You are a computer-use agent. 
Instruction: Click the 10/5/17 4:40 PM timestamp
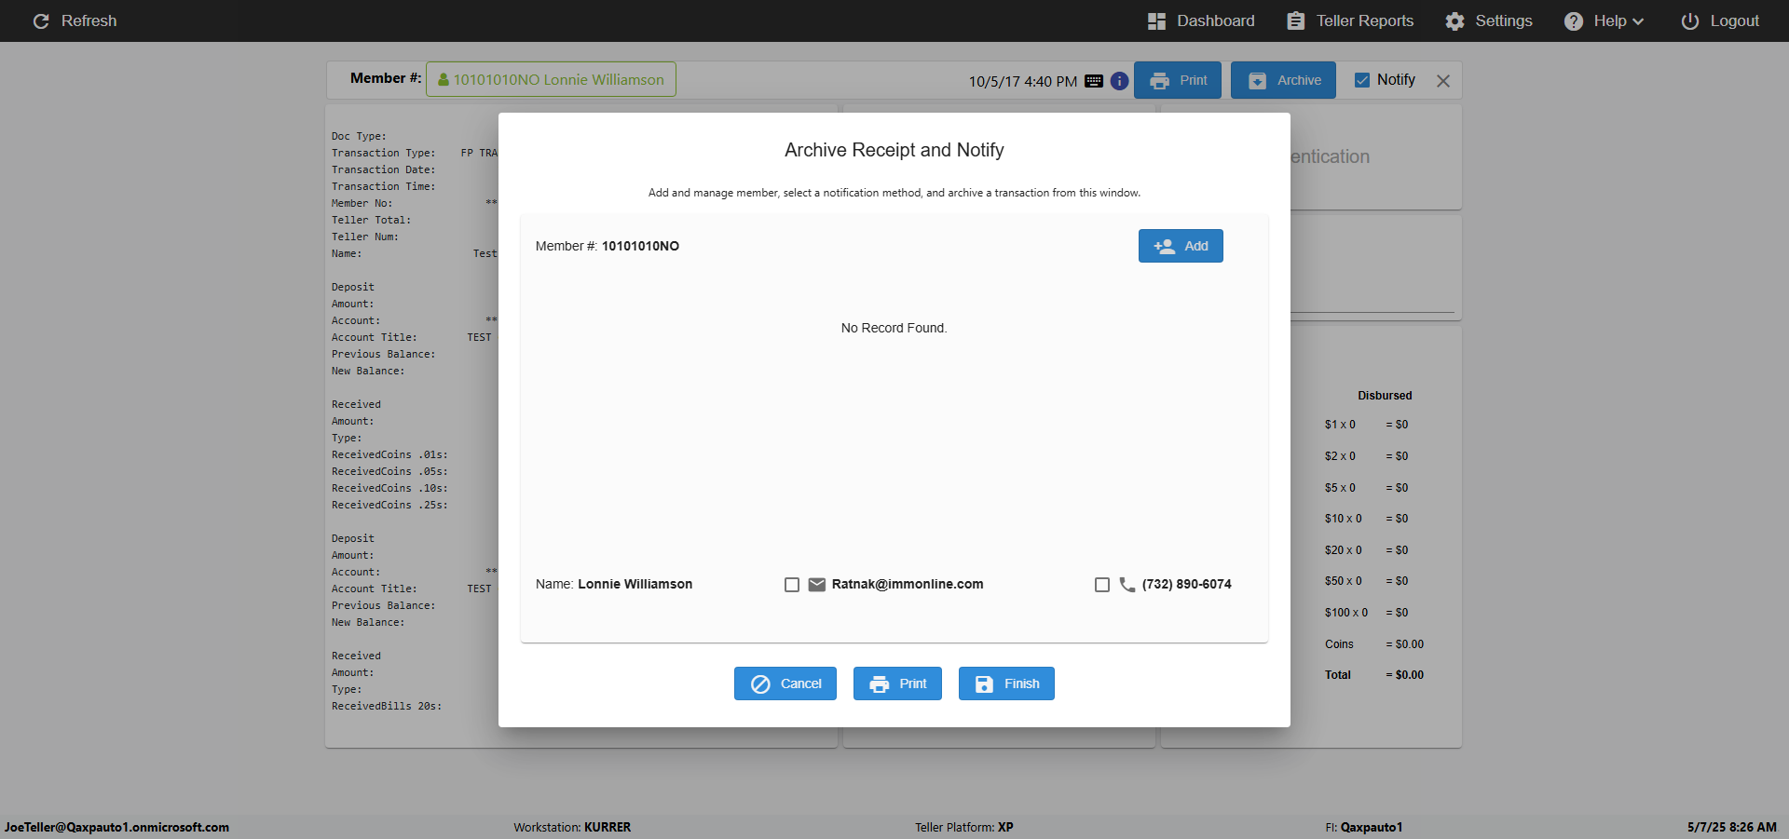pos(1023,81)
